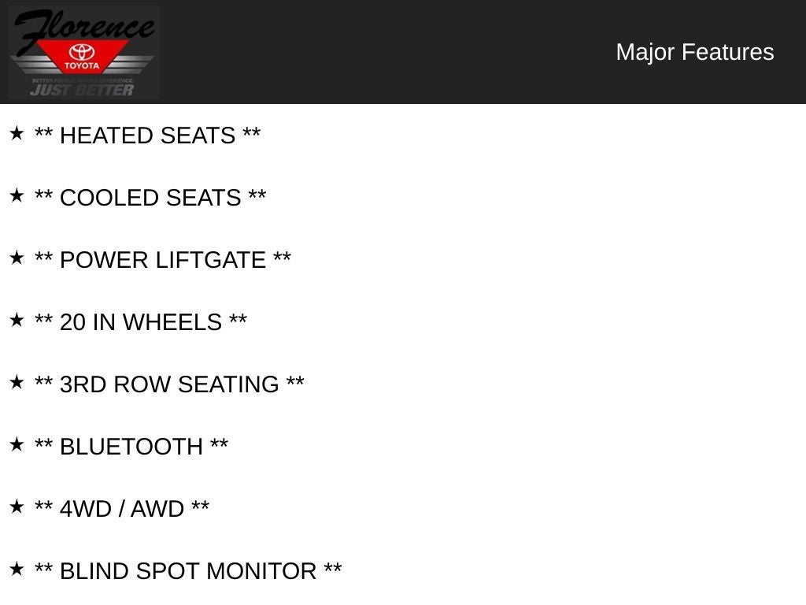Select the HEATED SEATS feature text
This screenshot has width=806, height=605.
tap(148, 135)
